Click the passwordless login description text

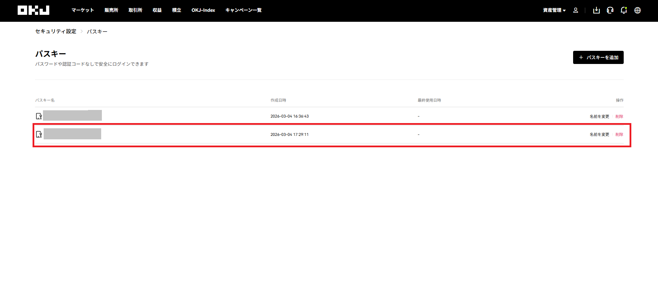pyautogui.click(x=92, y=64)
